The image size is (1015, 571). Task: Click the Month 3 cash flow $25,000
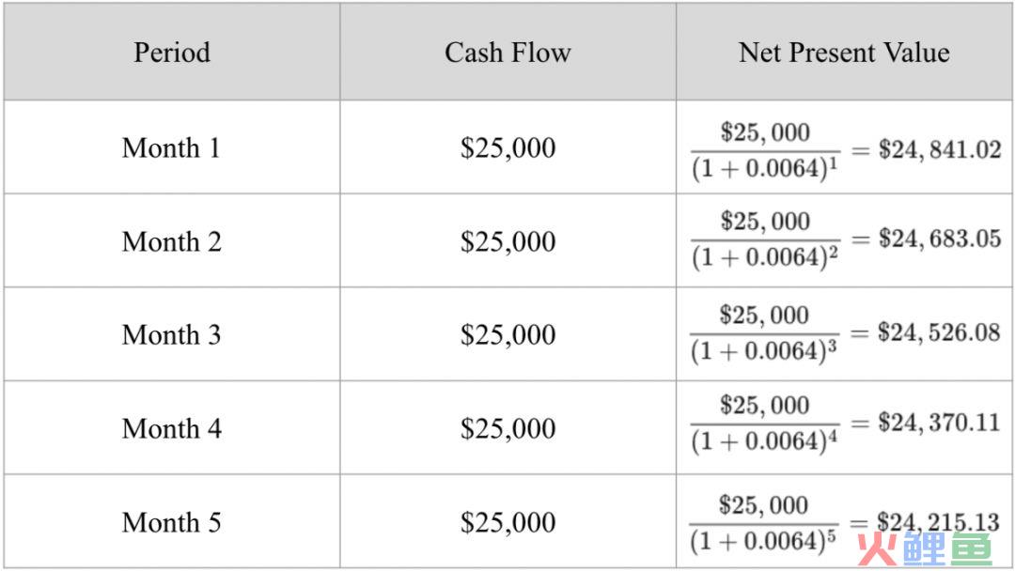pyautogui.click(x=508, y=335)
